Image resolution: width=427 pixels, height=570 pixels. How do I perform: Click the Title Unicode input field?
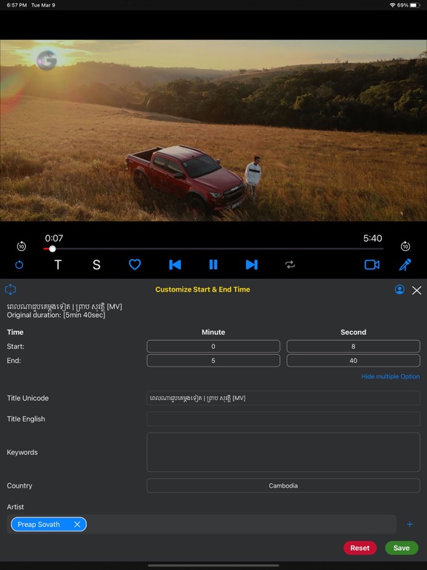[283, 398]
